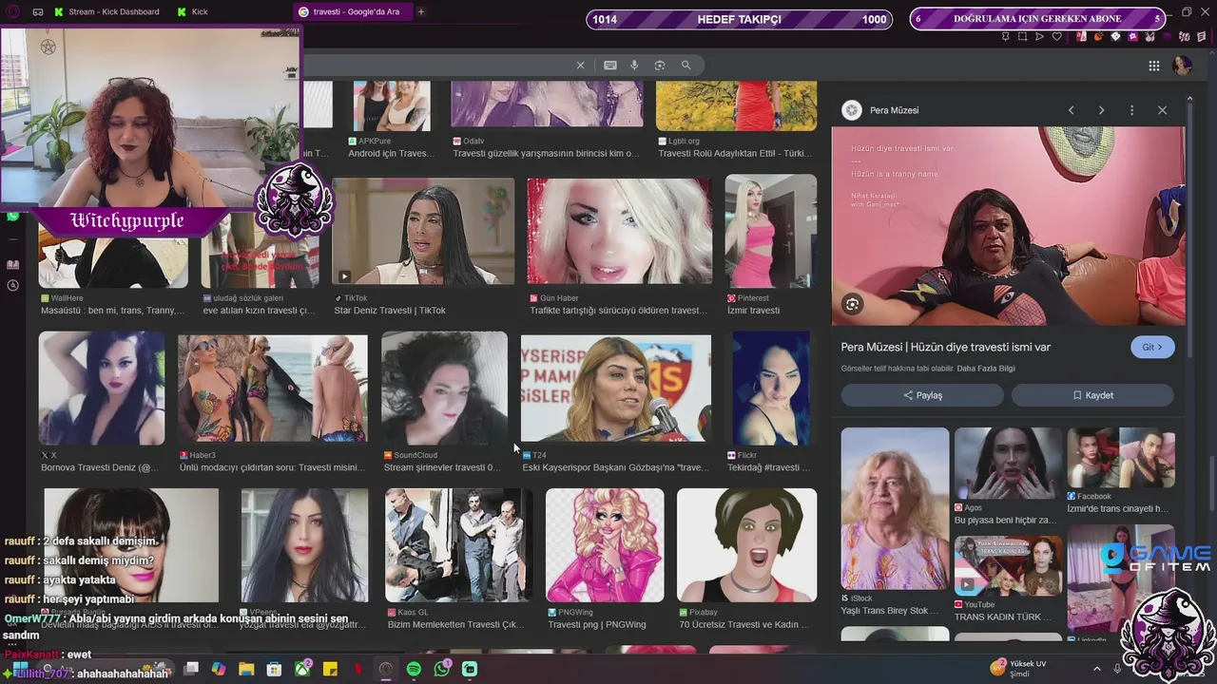Search by image with the Lens camera icon
This screenshot has width=1217, height=684.
(x=660, y=66)
